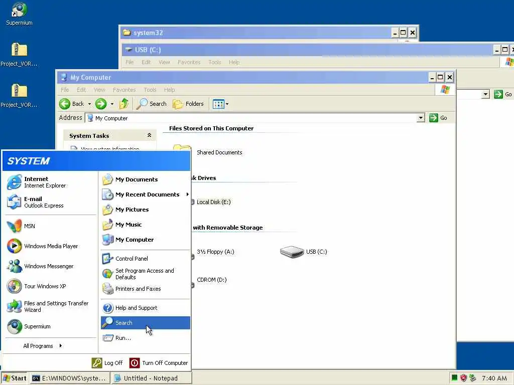Viewport: 514px width, 385px height.
Task: Select the USB (C:) drive icon
Action: [292, 252]
